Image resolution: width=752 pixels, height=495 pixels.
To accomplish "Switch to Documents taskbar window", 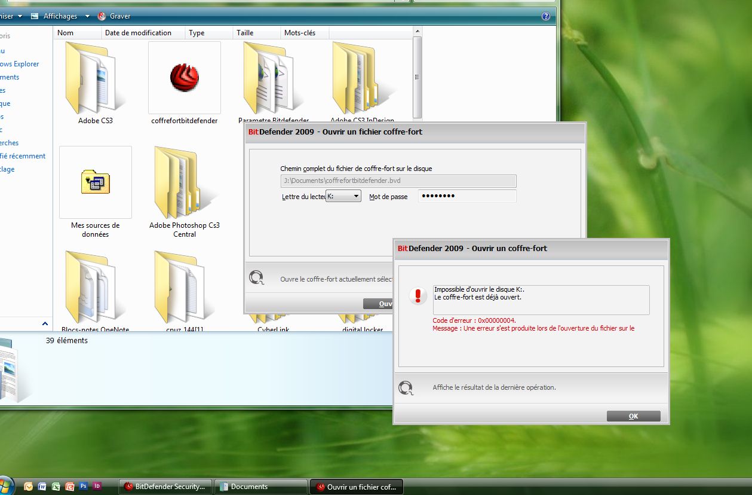I will [260, 487].
